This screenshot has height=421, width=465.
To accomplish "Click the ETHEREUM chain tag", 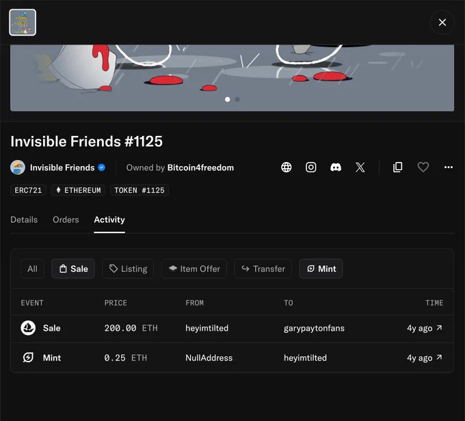I will (x=78, y=190).
